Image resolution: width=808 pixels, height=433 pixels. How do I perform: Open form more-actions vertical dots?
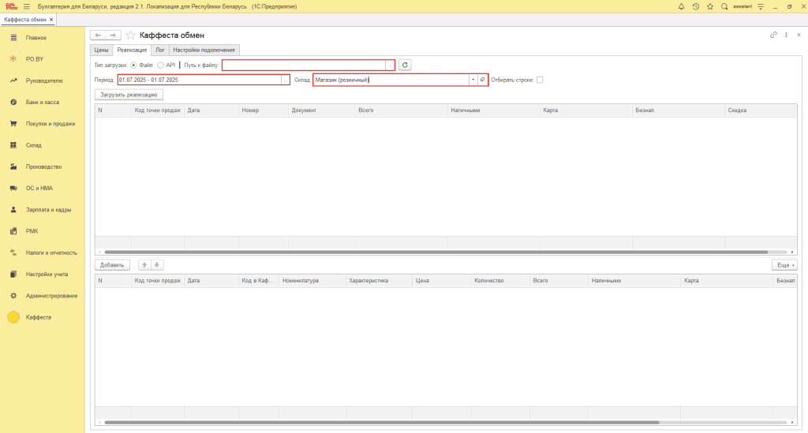(787, 35)
